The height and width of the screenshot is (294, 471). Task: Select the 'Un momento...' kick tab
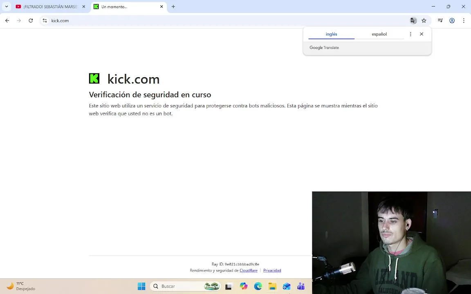pyautogui.click(x=128, y=7)
